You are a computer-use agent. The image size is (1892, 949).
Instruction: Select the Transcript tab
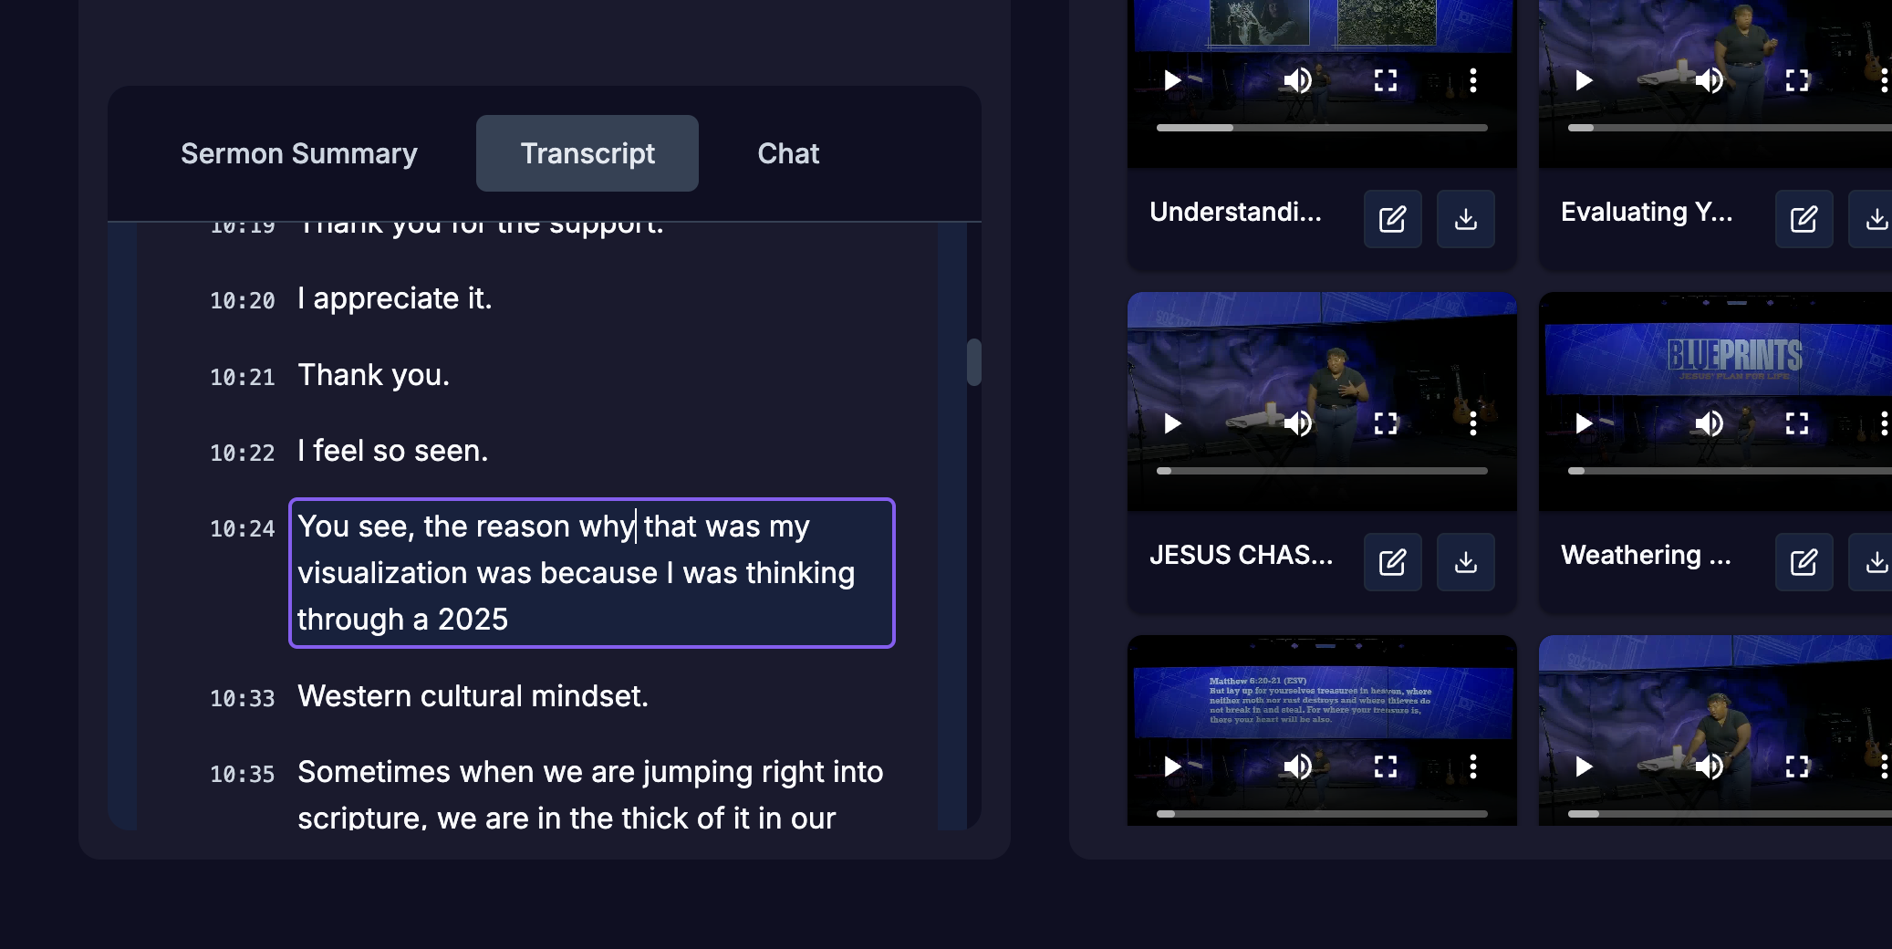(x=587, y=153)
